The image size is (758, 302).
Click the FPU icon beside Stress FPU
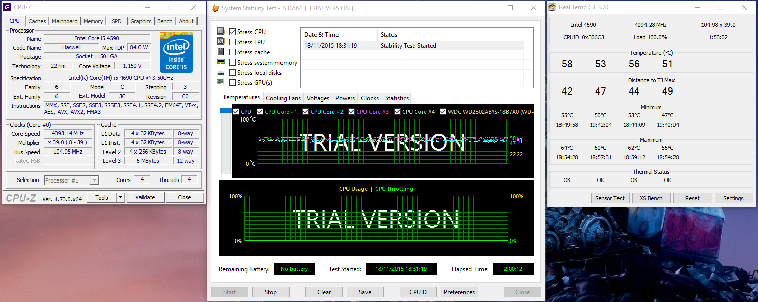pos(221,42)
